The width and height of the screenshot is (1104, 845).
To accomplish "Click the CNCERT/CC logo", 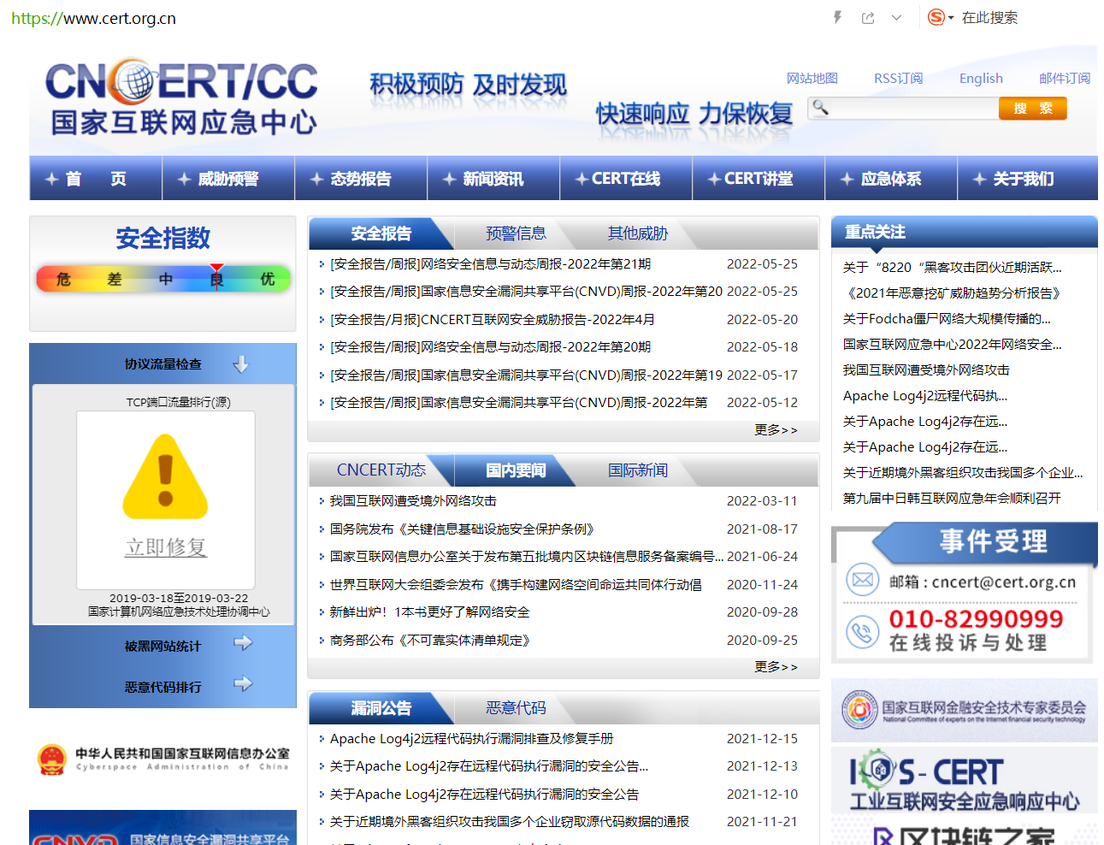I will 181,97.
